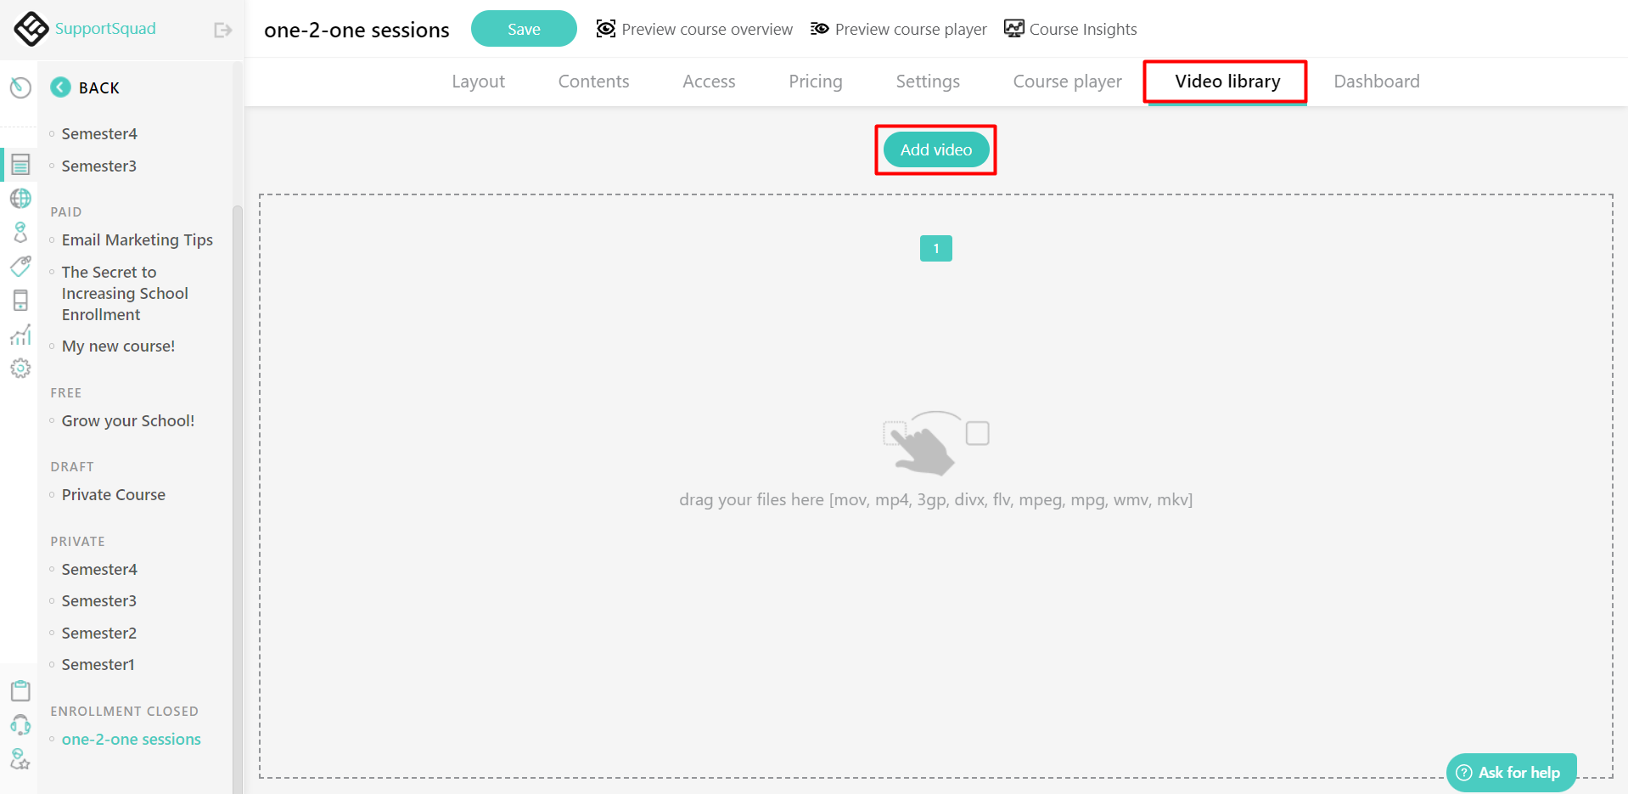Screen dimensions: 1628x794
Task: Open the users section via the person icon
Action: click(x=20, y=232)
